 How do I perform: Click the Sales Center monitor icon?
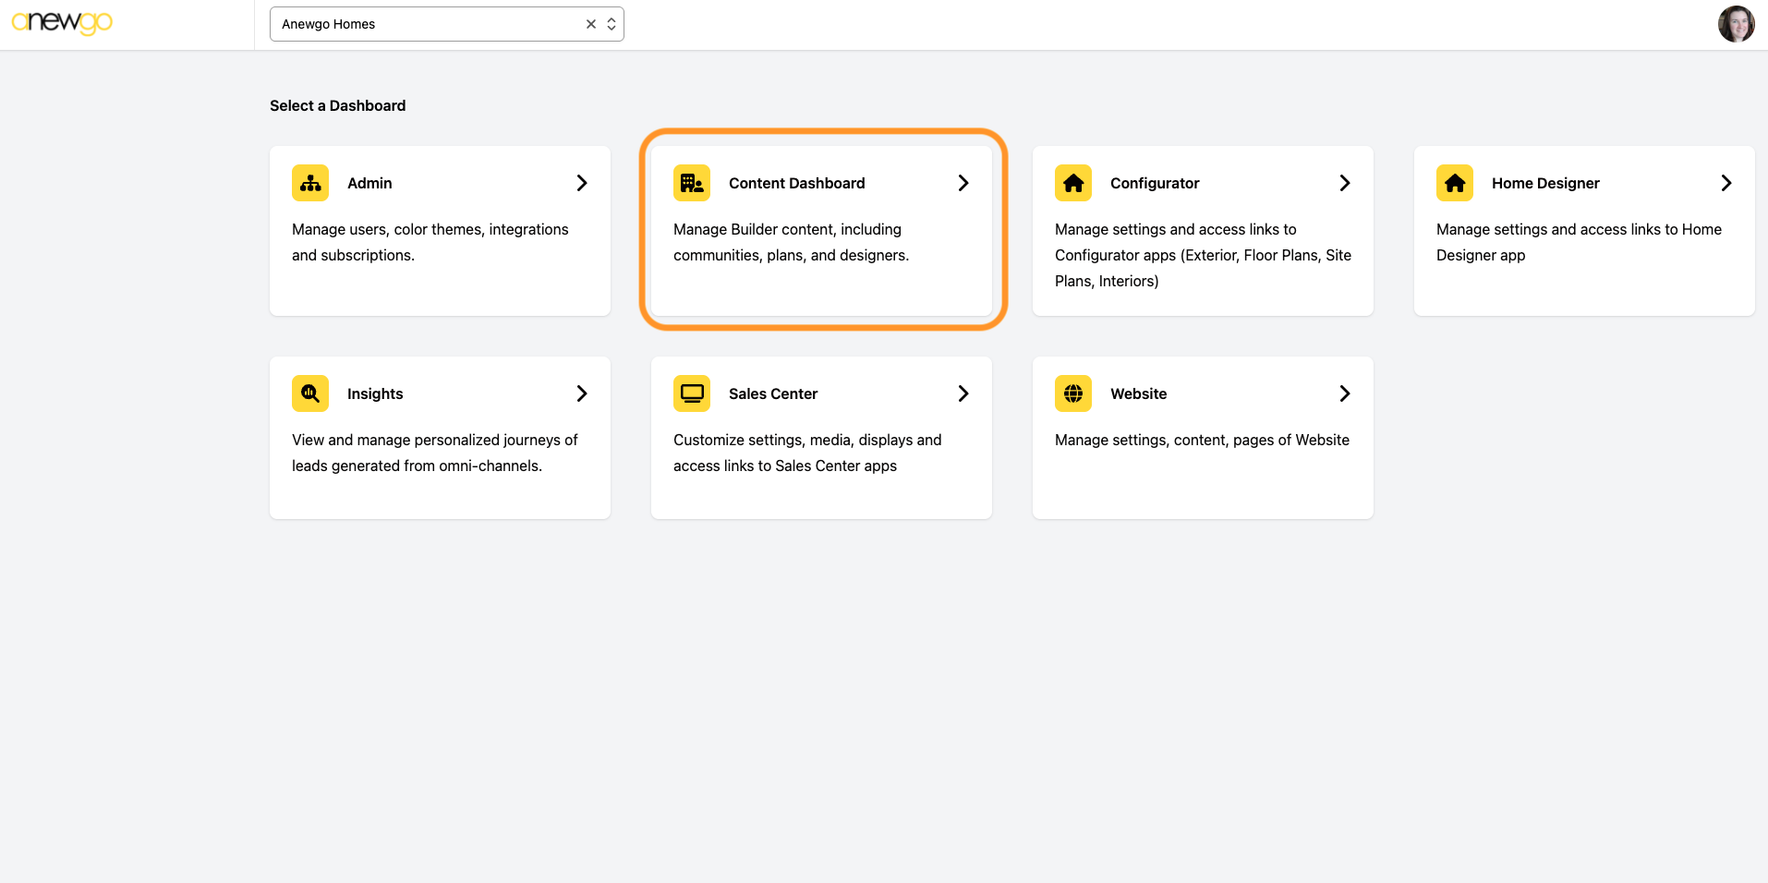click(x=692, y=393)
